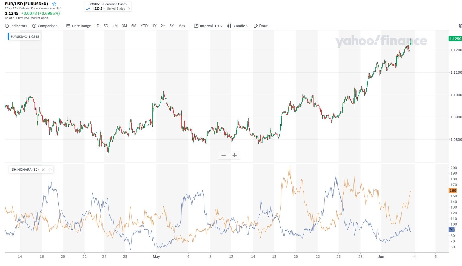Remove the SHINOHARA (50) indicator
The image size is (462, 266).
43,170
